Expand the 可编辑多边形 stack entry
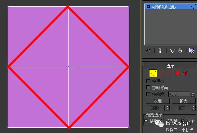197x133 pixels. click(148, 6)
